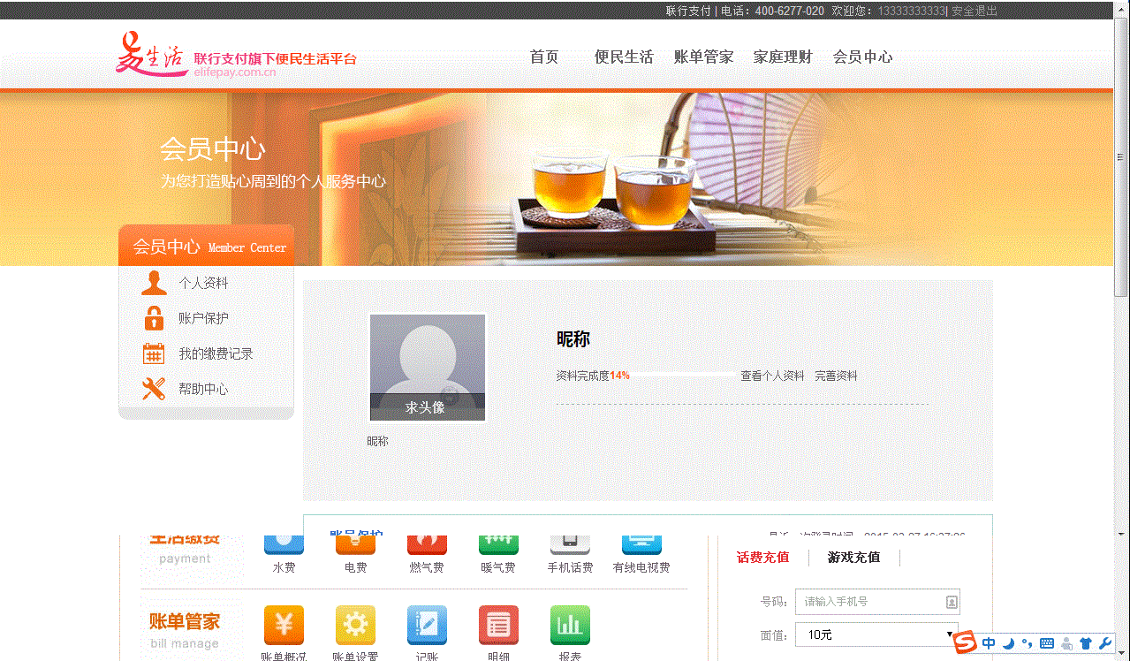1130x661 pixels.
Task: Click the 账户保护 padlock icon
Action: (x=154, y=318)
